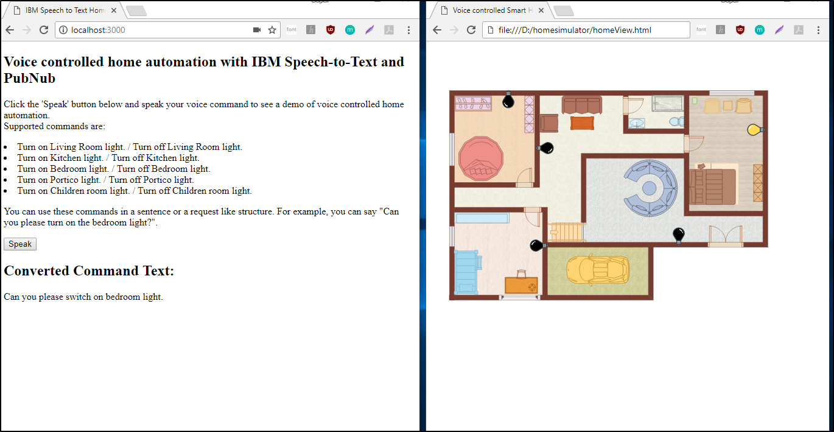Image resolution: width=834 pixels, height=432 pixels.
Task: Click the purple feather extension in the left browser
Action: pyautogui.click(x=370, y=30)
